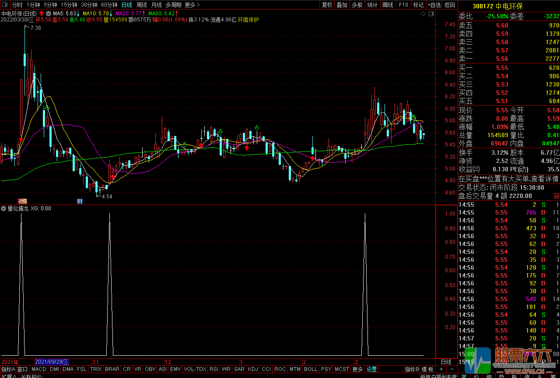
Task: Select the BRAR indicator tab
Action: [112, 369]
